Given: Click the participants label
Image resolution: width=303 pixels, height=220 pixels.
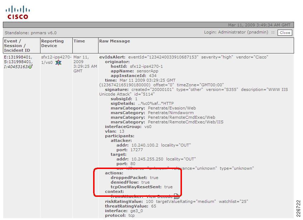Looking at the screenshot, I should pos(120,136).
